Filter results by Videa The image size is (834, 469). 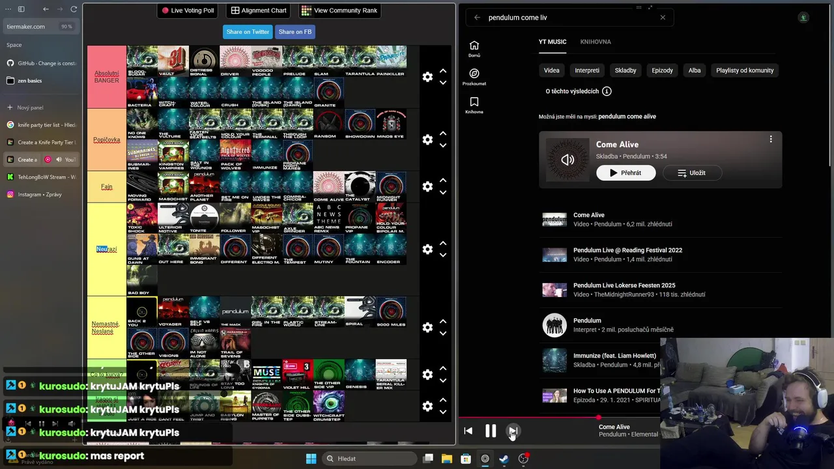tap(552, 70)
